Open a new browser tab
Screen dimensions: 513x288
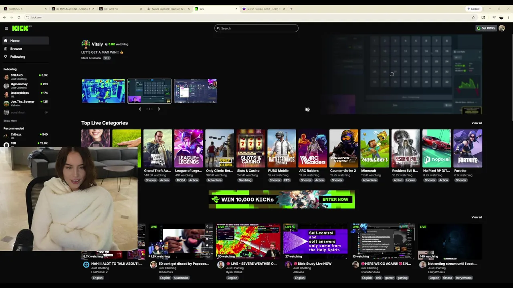click(291, 9)
